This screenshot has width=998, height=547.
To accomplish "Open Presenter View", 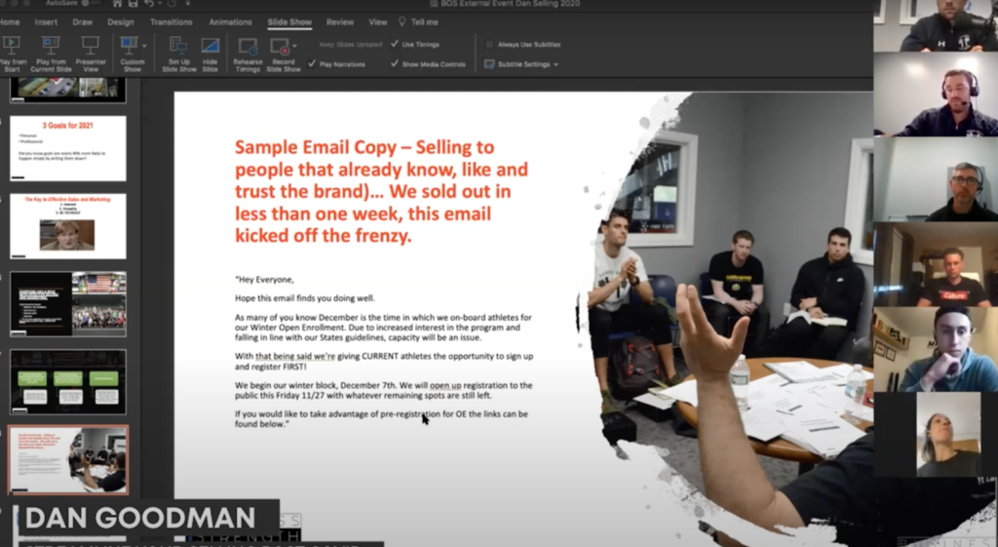I will click(91, 55).
